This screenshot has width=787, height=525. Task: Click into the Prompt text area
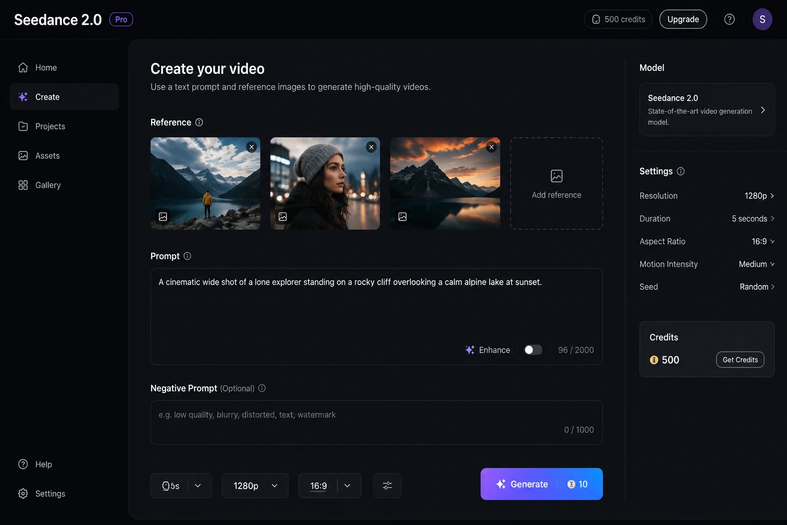tap(377, 316)
